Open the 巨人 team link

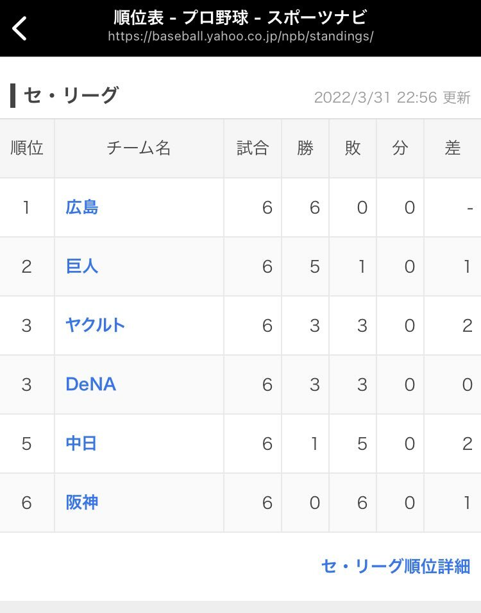tap(81, 266)
